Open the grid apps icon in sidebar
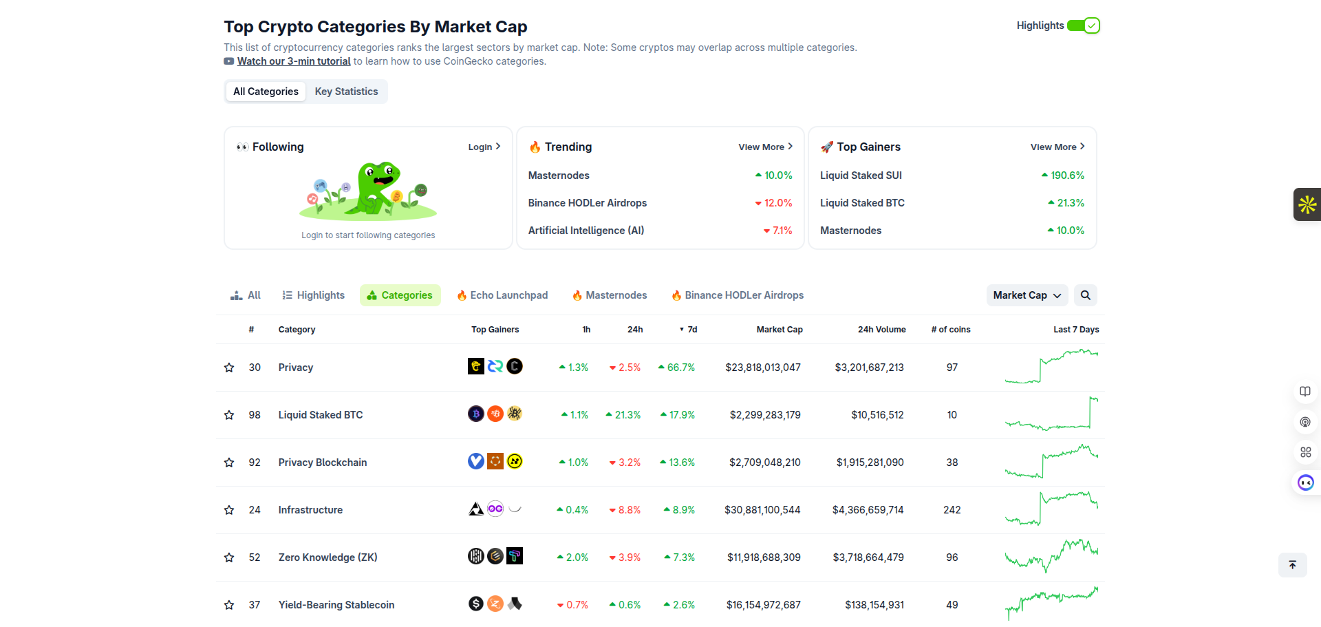The height and width of the screenshot is (627, 1321). [x=1305, y=452]
